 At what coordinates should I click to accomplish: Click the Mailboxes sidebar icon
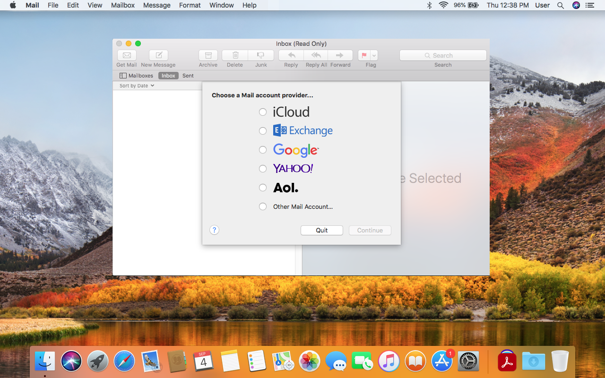coord(123,76)
